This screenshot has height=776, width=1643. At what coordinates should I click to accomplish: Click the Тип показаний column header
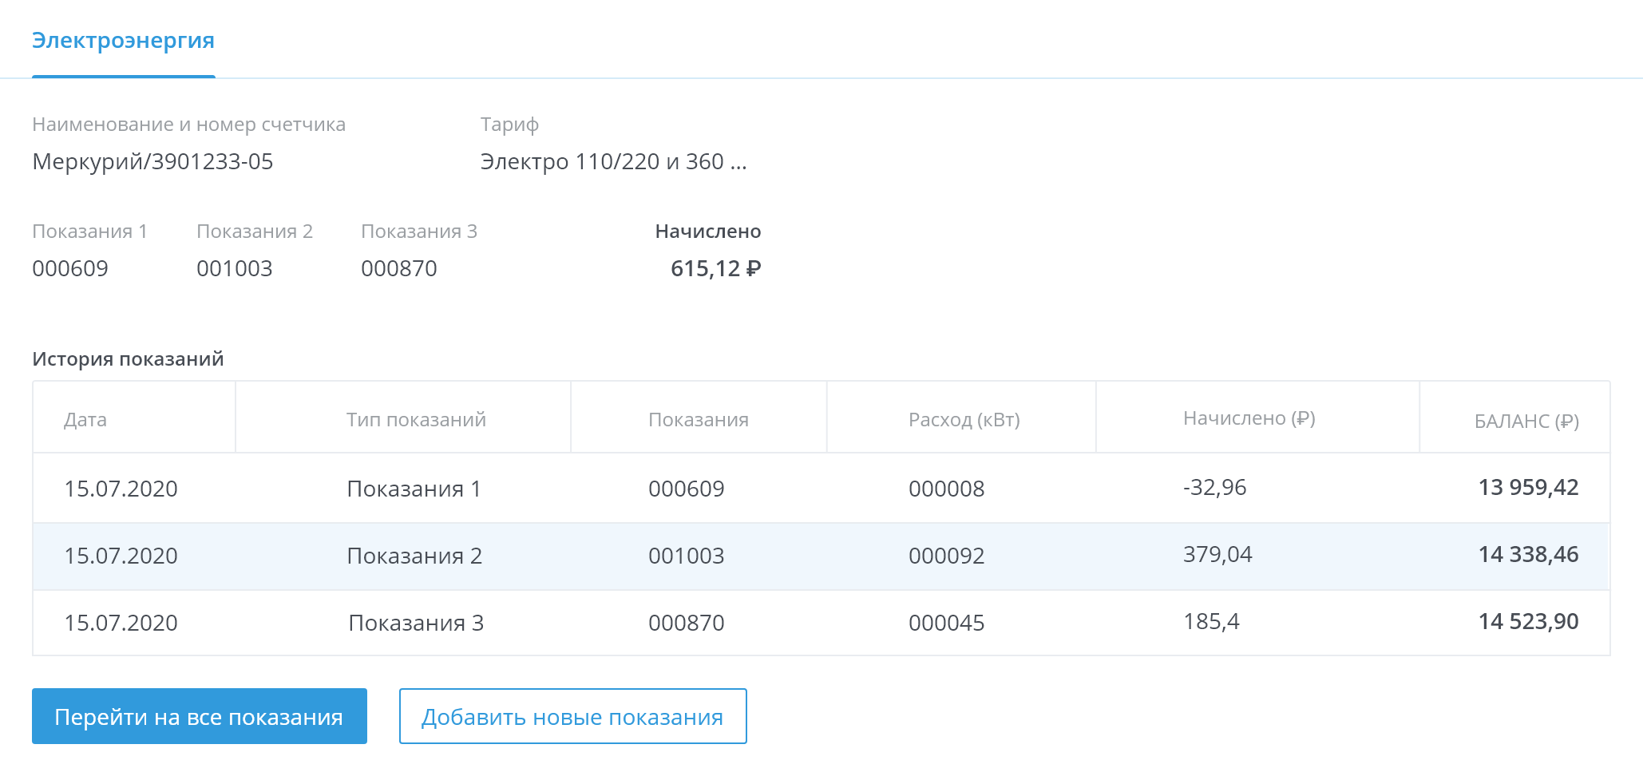tap(416, 420)
